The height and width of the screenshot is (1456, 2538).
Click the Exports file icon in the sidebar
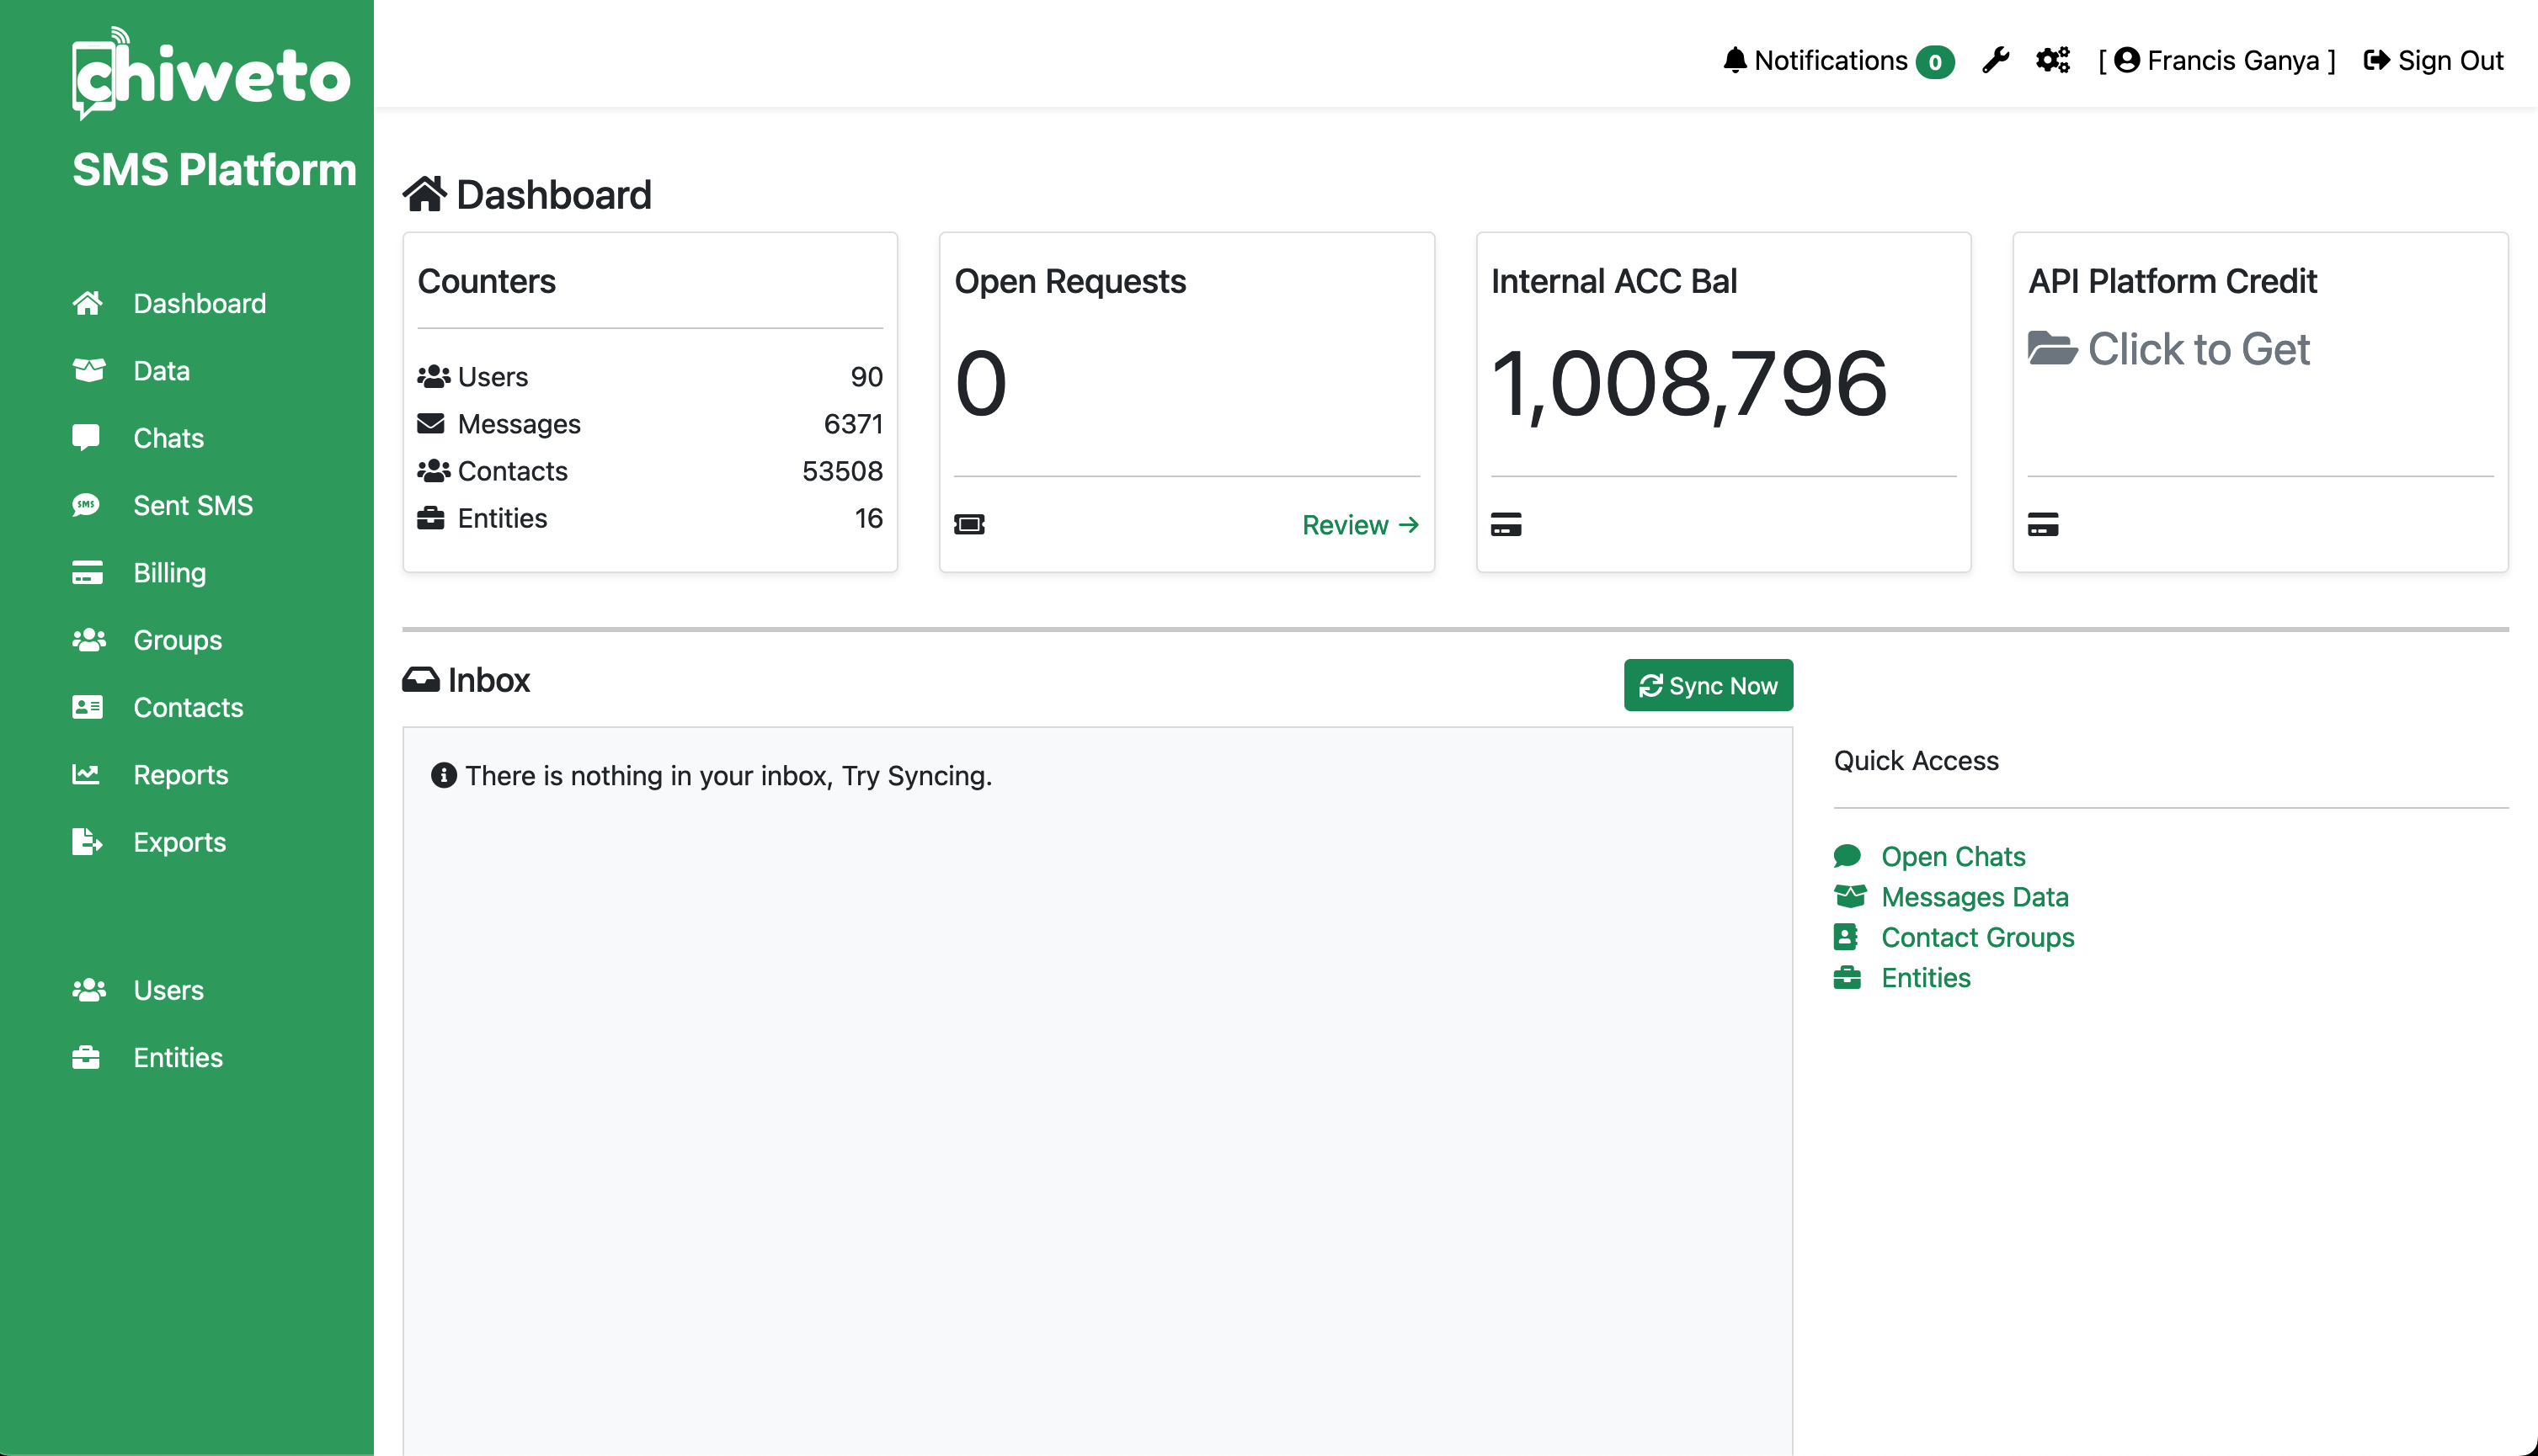pyautogui.click(x=87, y=842)
